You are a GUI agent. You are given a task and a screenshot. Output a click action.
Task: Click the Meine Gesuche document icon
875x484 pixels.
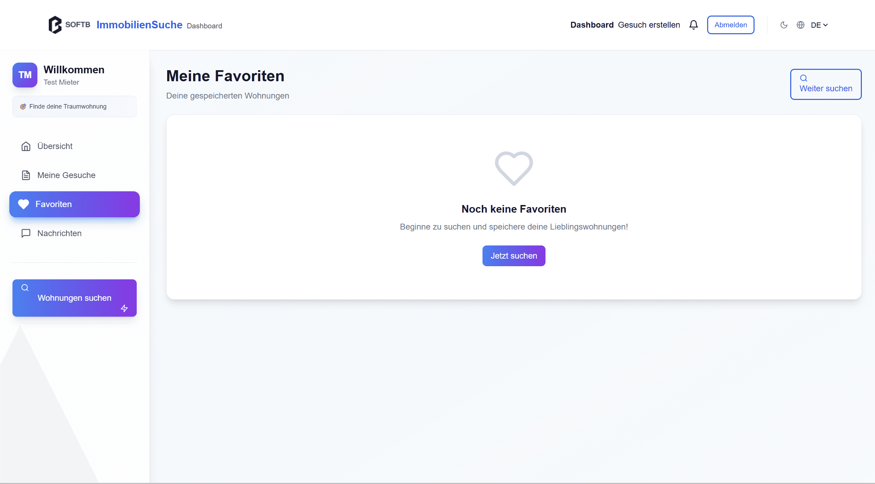click(26, 175)
